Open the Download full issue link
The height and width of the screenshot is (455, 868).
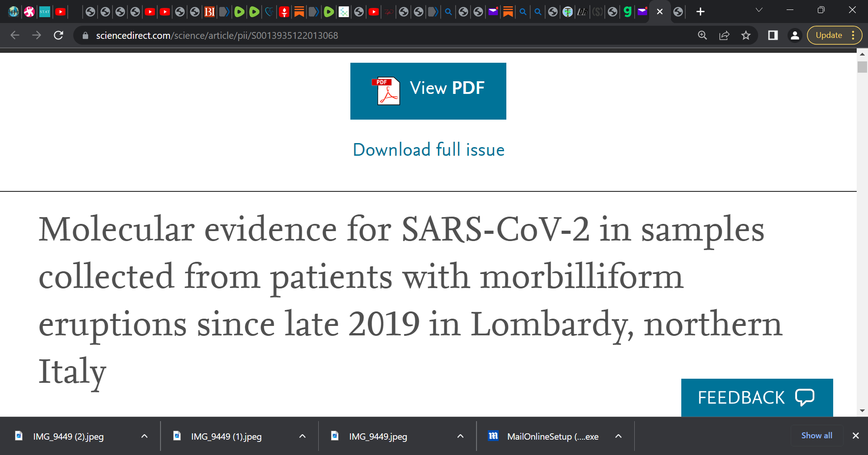click(x=429, y=149)
